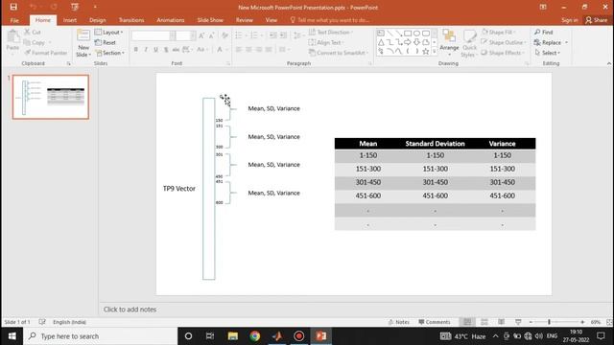Select the oval shape in the gallery

416,34
